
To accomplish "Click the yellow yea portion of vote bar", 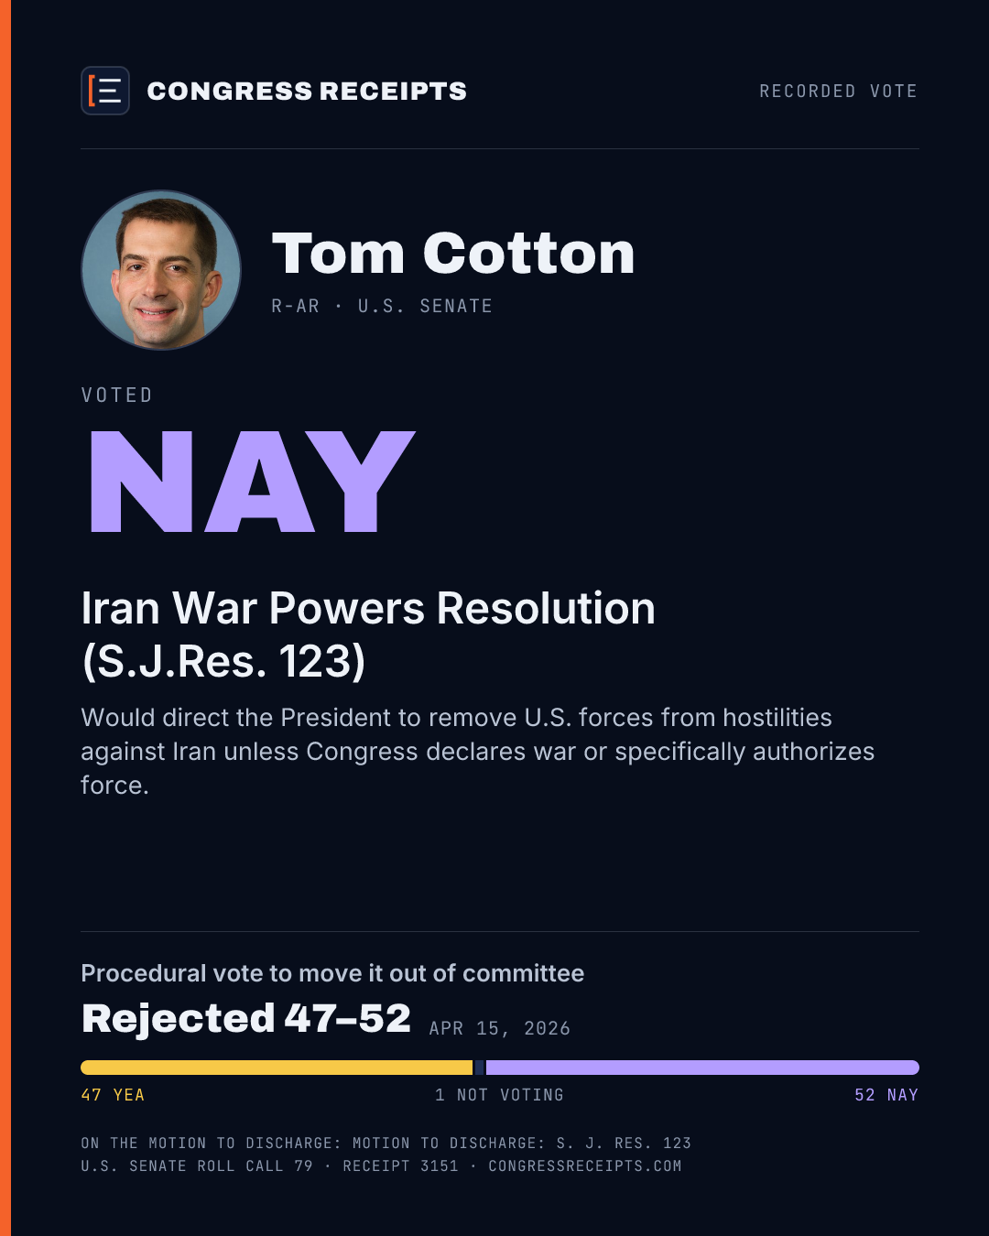I will (x=277, y=1068).
